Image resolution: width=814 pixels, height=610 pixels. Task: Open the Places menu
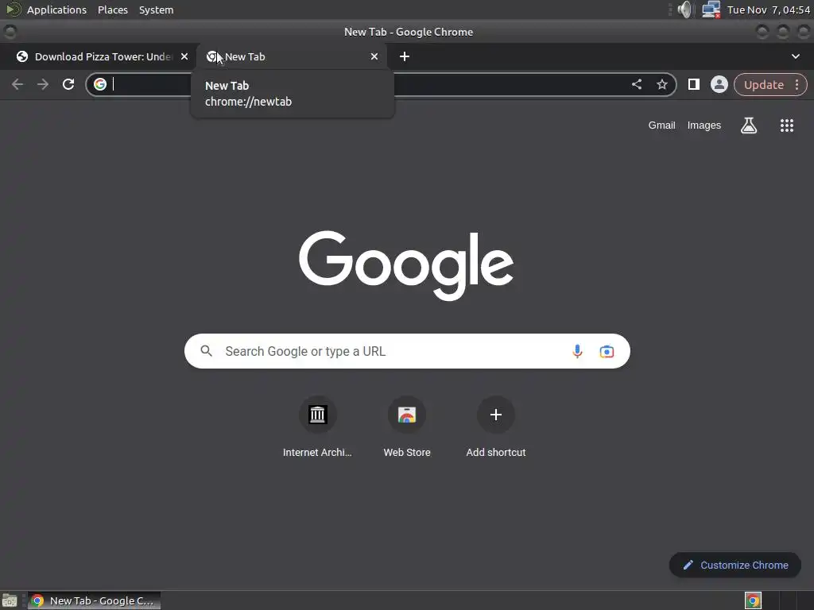[x=113, y=10]
